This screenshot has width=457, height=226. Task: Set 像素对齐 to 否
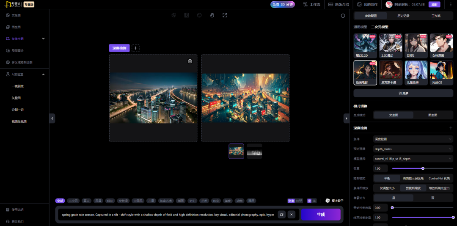coord(433,198)
